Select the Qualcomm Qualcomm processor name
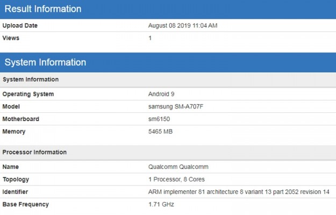Image resolution: width=336 pixels, height=215 pixels. [178, 167]
